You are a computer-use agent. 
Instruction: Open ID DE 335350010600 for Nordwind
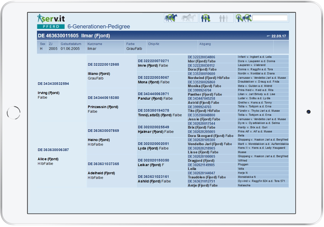click(202, 74)
